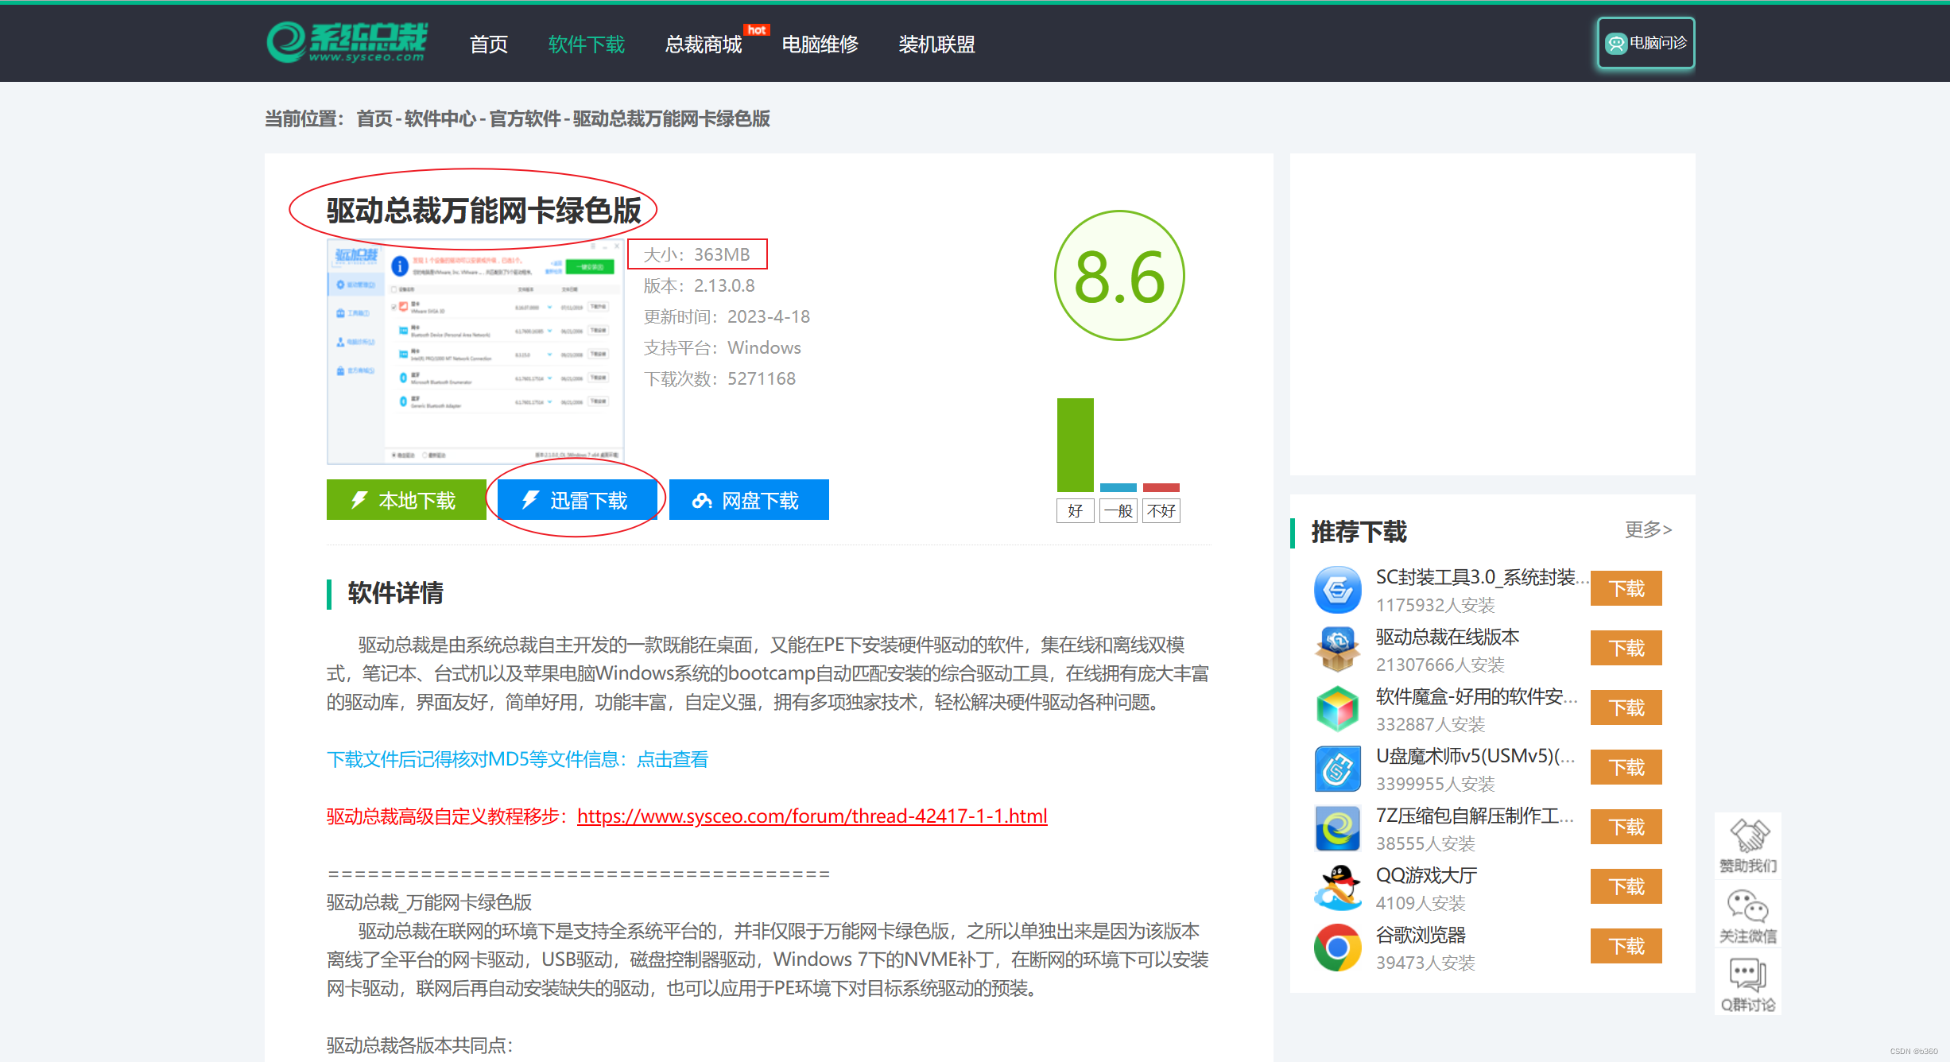
Task: Vote 一般 rating option
Action: coord(1118,511)
